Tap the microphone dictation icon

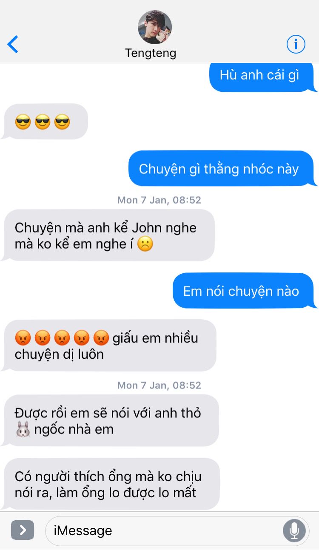(294, 530)
